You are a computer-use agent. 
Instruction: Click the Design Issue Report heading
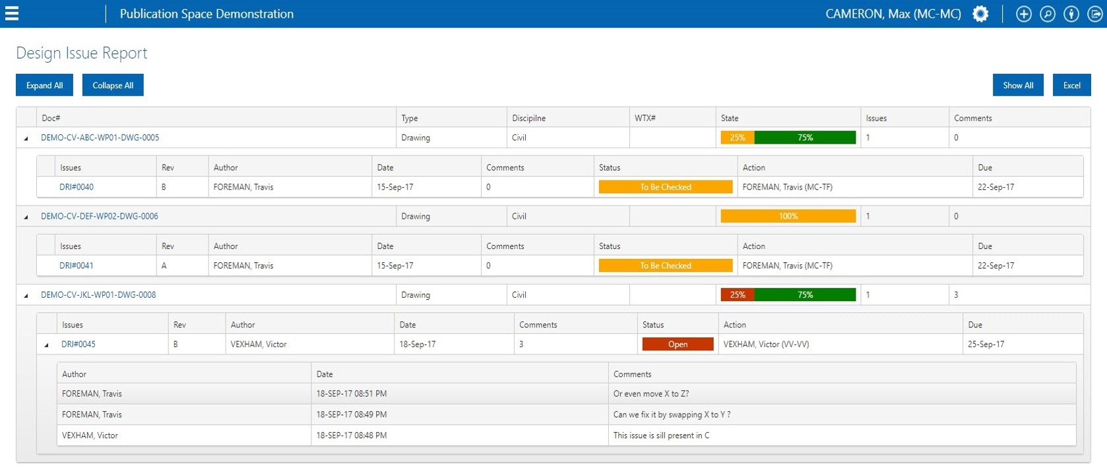[x=82, y=53]
